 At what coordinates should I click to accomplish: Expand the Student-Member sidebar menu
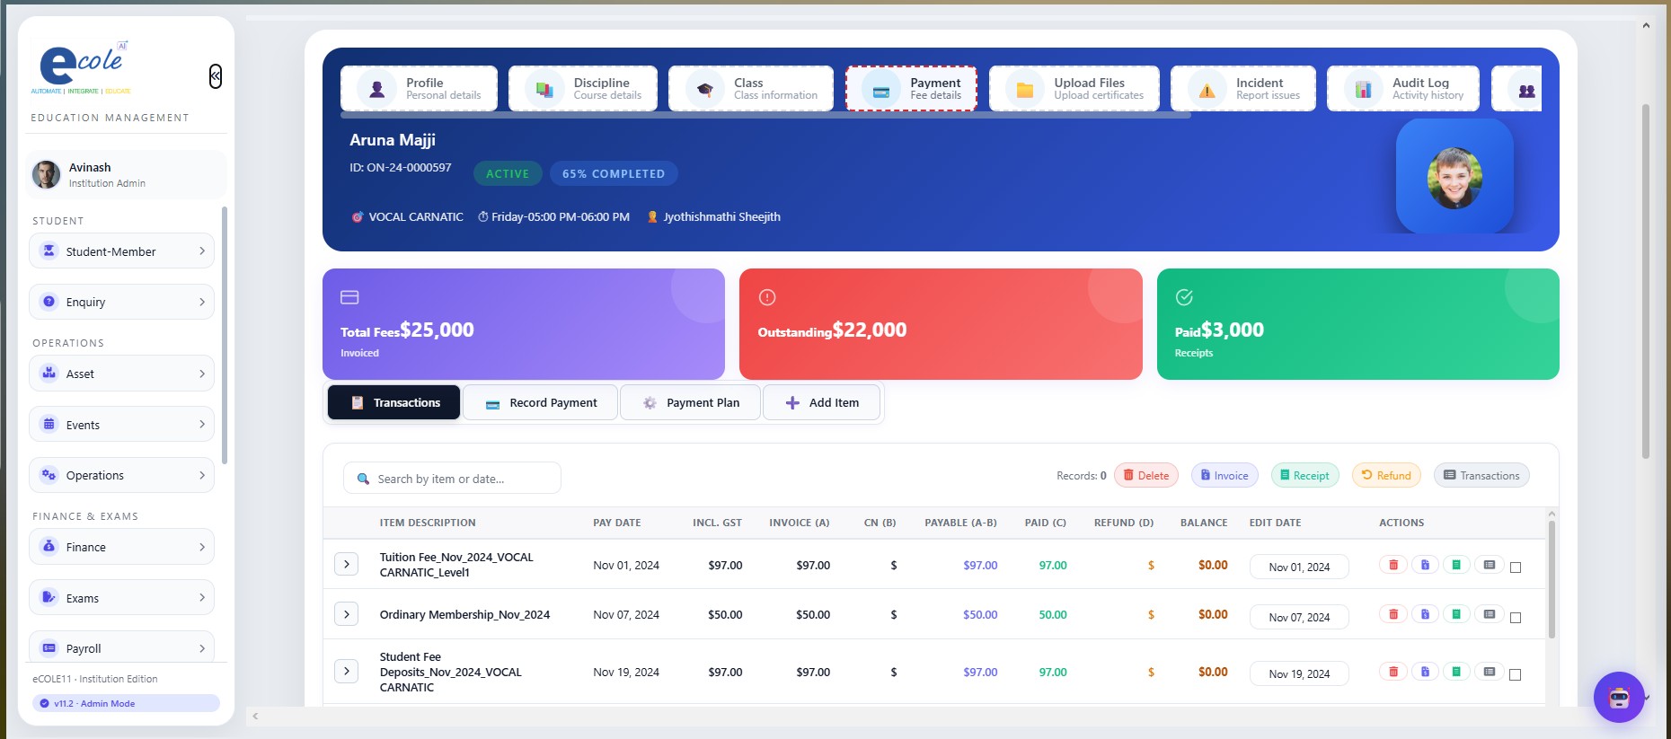[121, 251]
